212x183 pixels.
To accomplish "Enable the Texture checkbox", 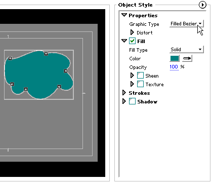I will 140,84.
